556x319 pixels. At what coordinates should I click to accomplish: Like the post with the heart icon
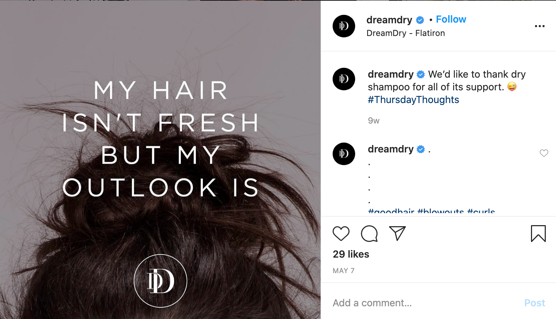coord(341,234)
